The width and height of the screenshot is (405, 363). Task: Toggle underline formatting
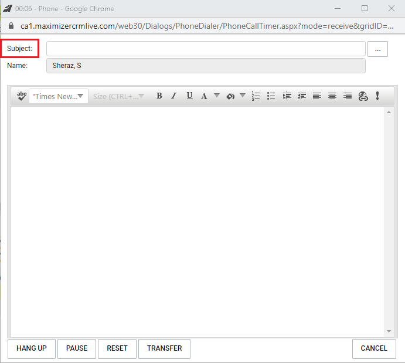point(189,96)
